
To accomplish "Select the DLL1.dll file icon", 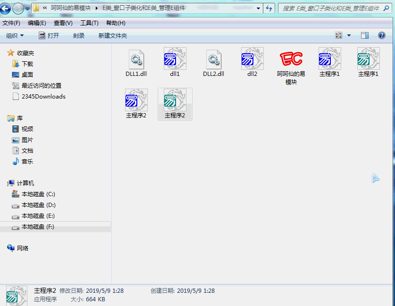I will (x=136, y=59).
